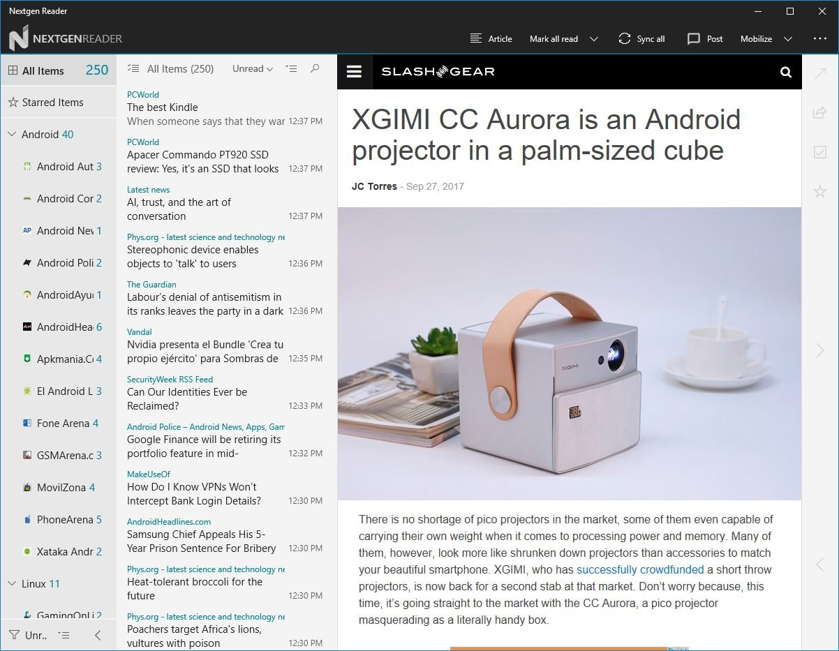Click the XGIMI CC Aurora article headline
The image size is (839, 651).
click(546, 135)
